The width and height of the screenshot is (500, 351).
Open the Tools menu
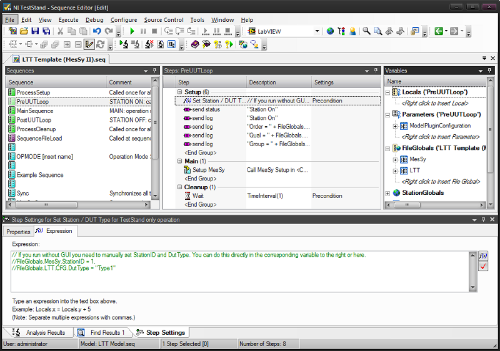click(x=197, y=20)
